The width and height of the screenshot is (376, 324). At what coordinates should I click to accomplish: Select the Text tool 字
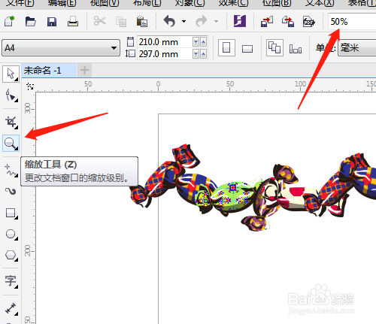coord(11,281)
